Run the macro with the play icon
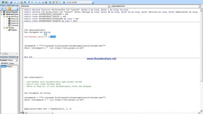 36,2
